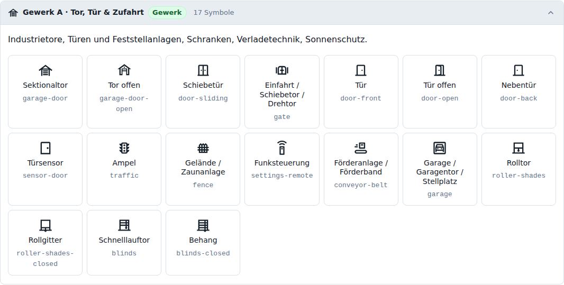Click the Sektionaltor name label

tap(46, 85)
